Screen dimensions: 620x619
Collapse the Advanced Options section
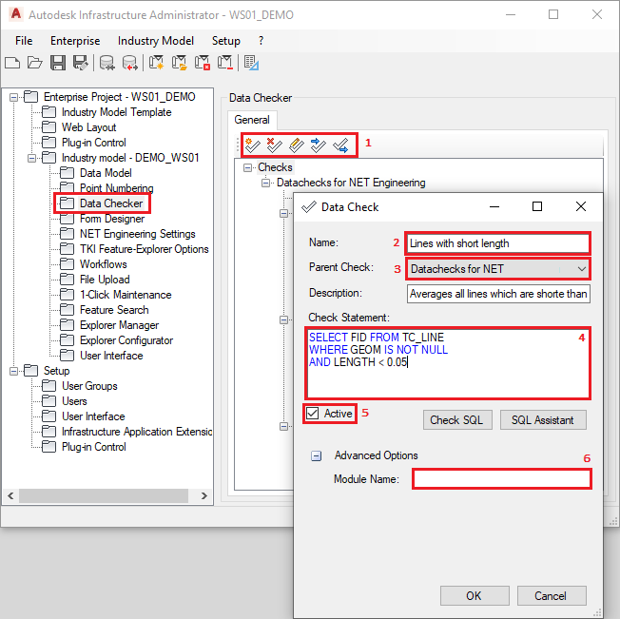pyautogui.click(x=316, y=456)
